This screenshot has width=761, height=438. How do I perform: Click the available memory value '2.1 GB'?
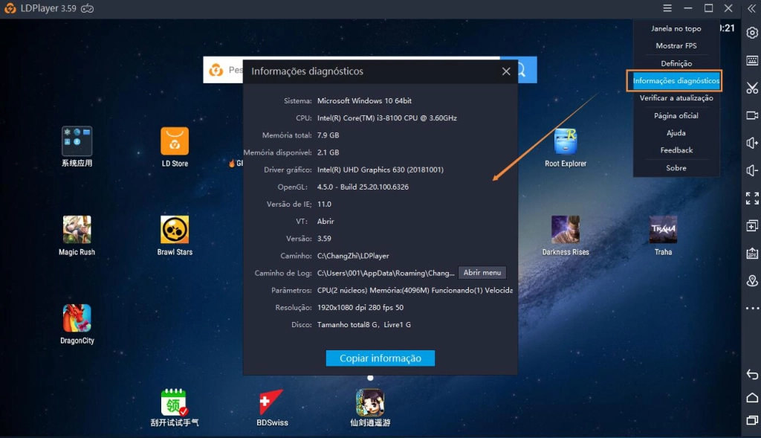[x=328, y=152]
